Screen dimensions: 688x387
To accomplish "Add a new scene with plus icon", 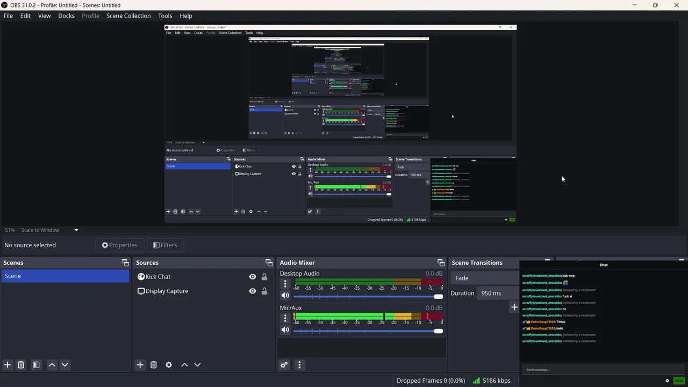I will point(8,365).
